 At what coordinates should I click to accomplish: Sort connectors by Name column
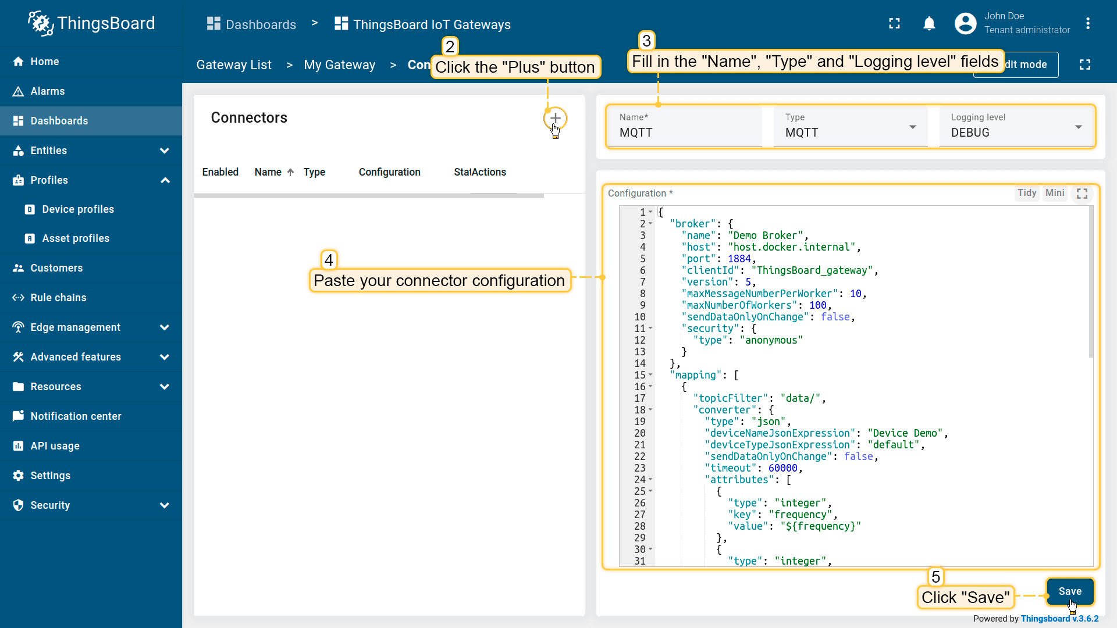(x=268, y=172)
